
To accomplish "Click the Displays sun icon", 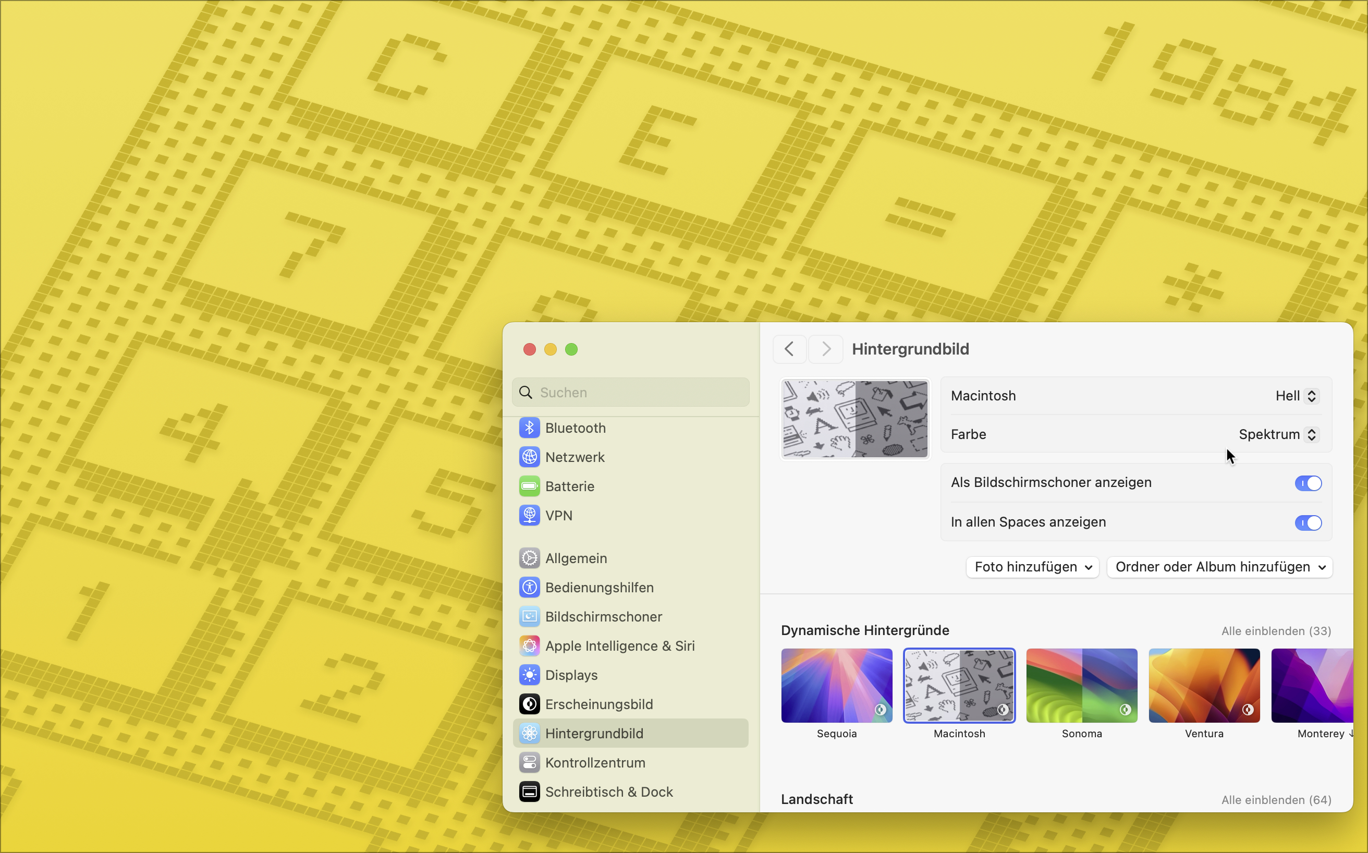I will [529, 675].
